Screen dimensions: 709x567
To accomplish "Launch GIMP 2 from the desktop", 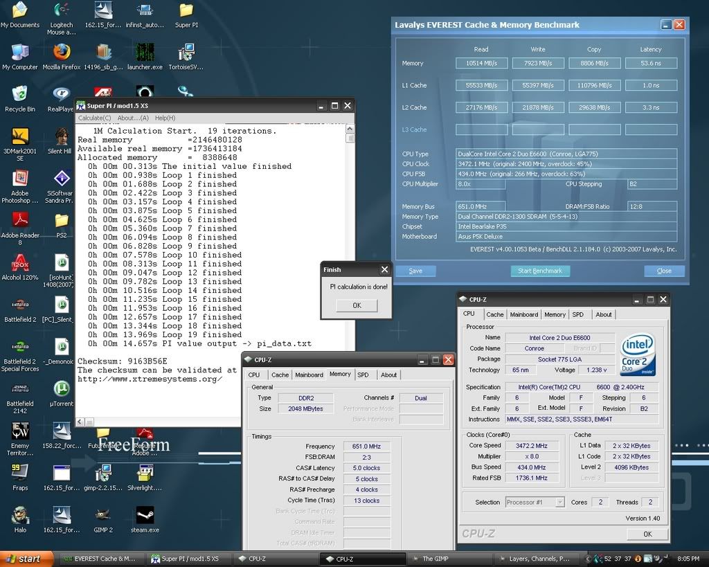I will point(102,516).
